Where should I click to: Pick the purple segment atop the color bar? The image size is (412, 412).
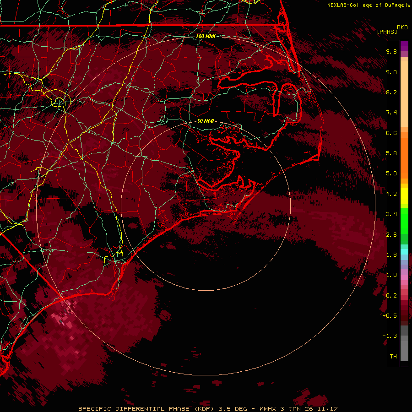point(404,46)
